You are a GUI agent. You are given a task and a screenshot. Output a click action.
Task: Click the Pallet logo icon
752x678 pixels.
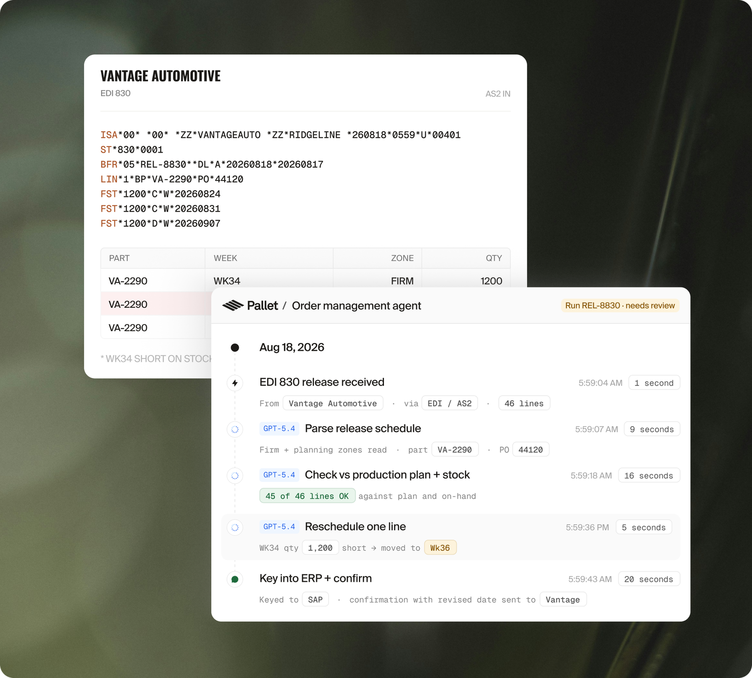tap(233, 306)
